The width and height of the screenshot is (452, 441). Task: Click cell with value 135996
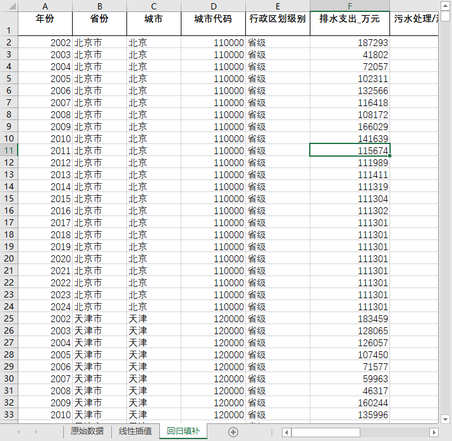[x=350, y=414]
